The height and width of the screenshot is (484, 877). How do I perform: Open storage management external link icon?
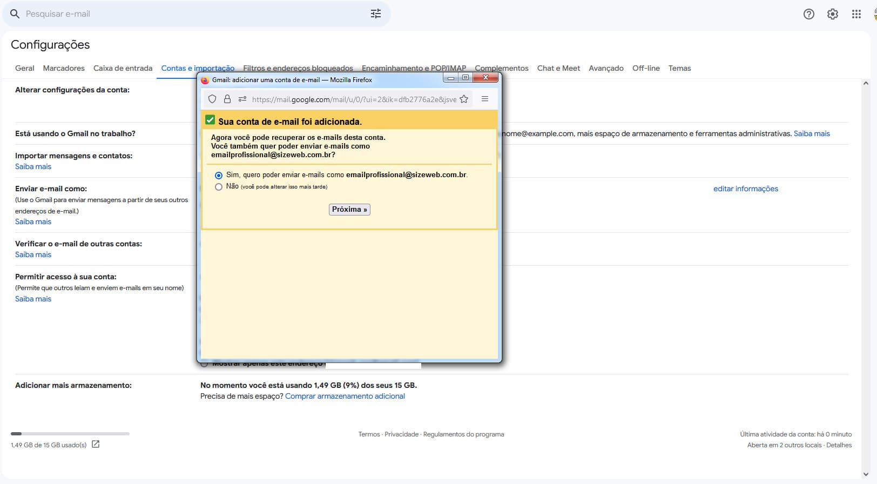(x=96, y=445)
